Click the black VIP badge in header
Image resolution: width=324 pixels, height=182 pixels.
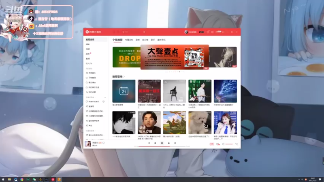pyautogui.click(x=201, y=32)
